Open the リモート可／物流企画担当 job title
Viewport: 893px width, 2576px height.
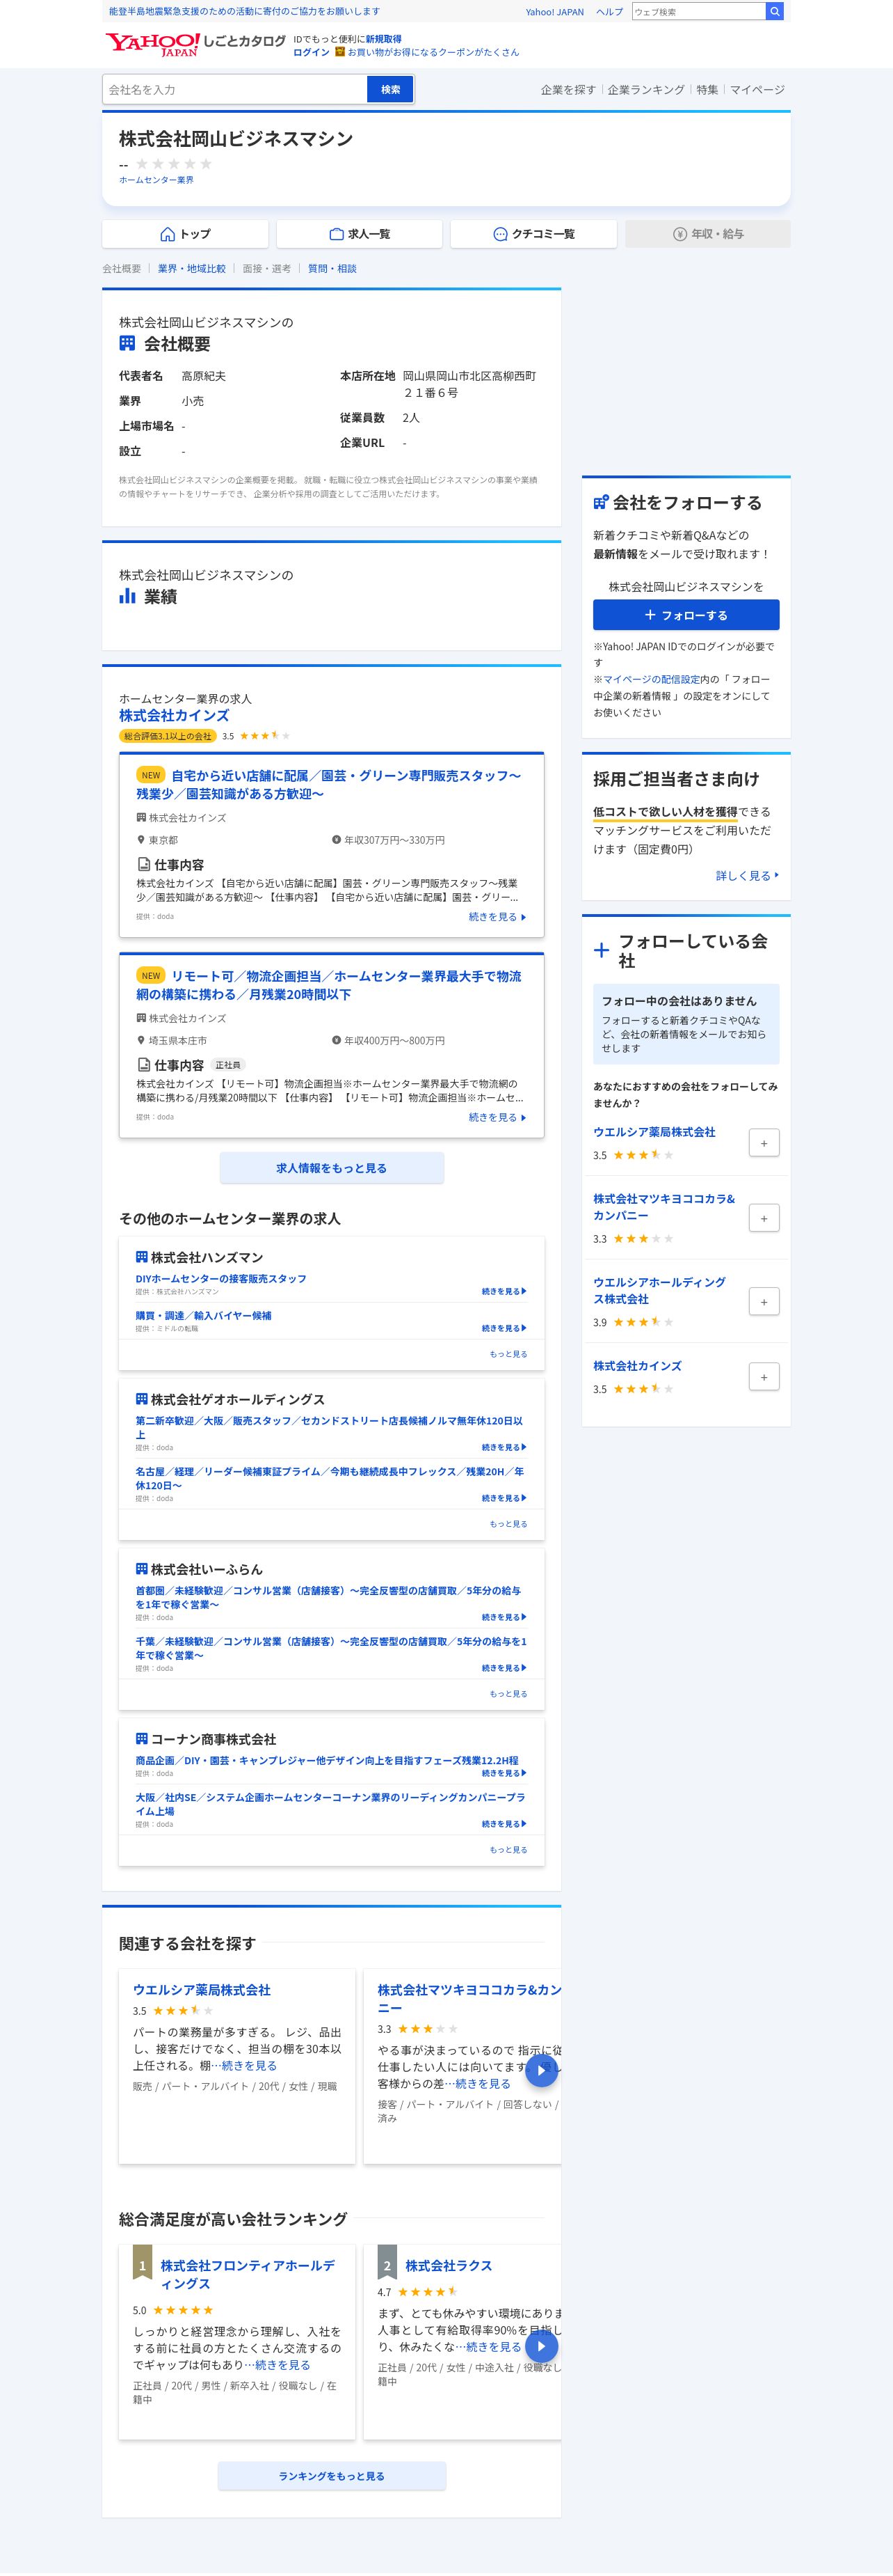329,986
